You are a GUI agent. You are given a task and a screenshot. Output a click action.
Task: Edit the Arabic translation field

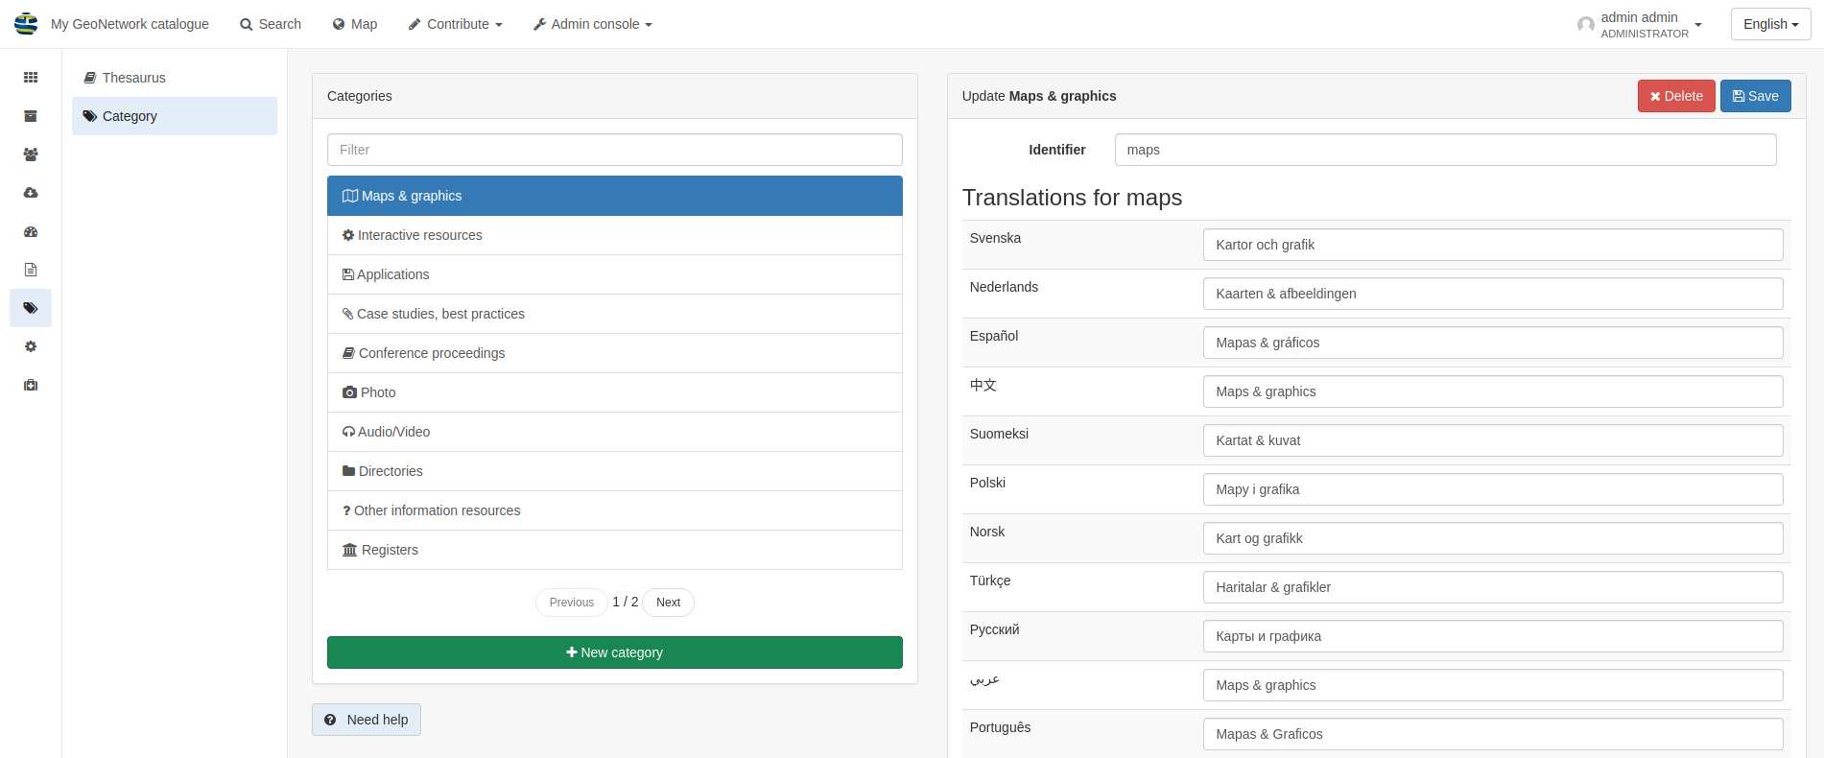pos(1493,685)
